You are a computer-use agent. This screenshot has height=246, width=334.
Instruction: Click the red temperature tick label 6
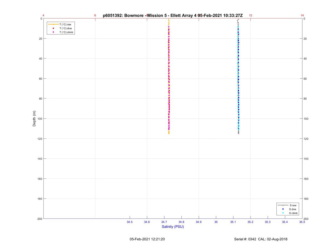coord(95,16)
